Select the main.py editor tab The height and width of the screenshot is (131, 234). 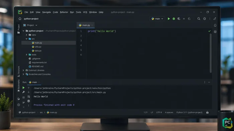coord(85,25)
